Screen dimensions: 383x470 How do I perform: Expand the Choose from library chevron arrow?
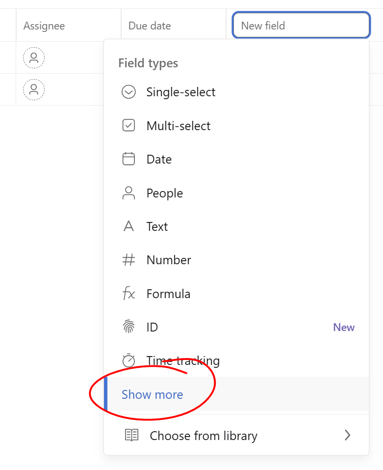click(x=347, y=435)
